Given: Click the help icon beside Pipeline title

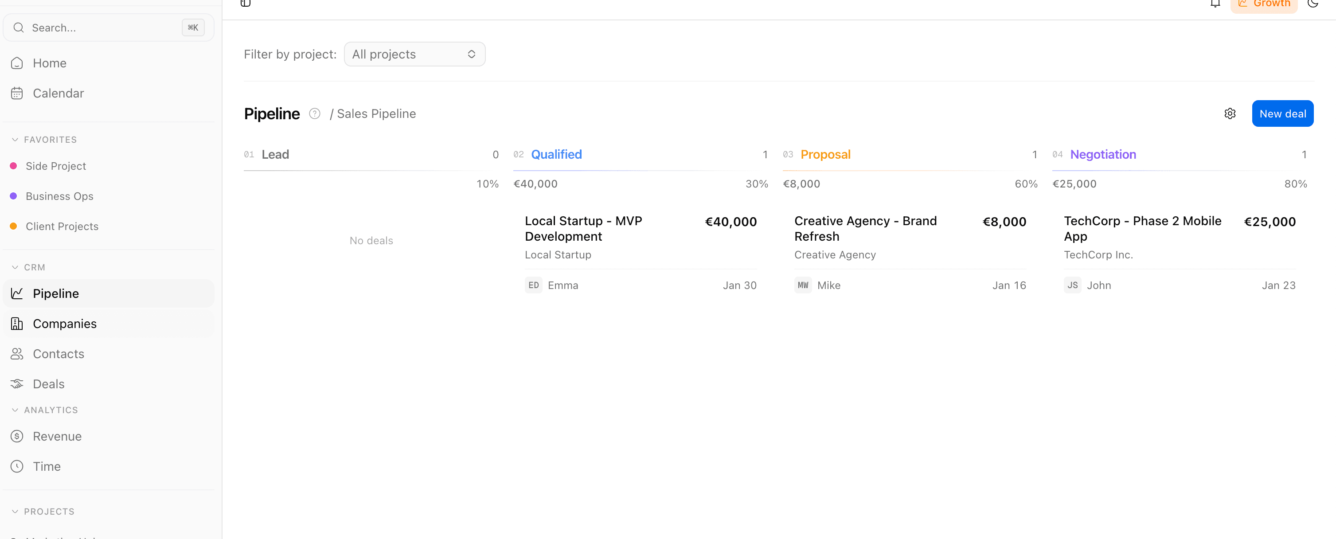Looking at the screenshot, I should 314,113.
